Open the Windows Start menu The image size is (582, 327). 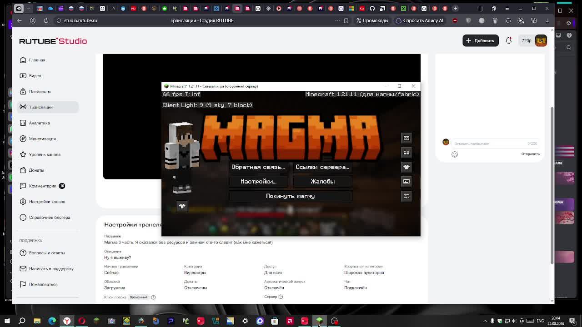[x=7, y=321]
